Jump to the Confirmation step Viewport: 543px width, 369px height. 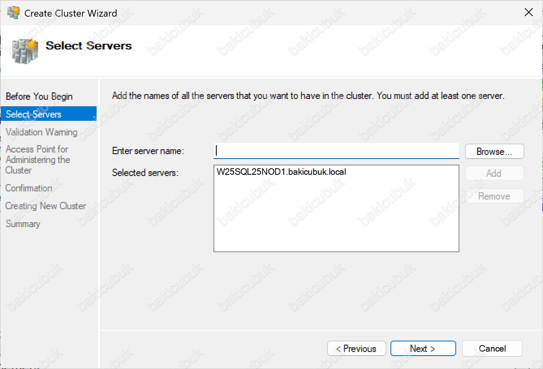(x=29, y=188)
